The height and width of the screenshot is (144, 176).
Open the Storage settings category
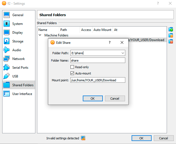pos(18,41)
